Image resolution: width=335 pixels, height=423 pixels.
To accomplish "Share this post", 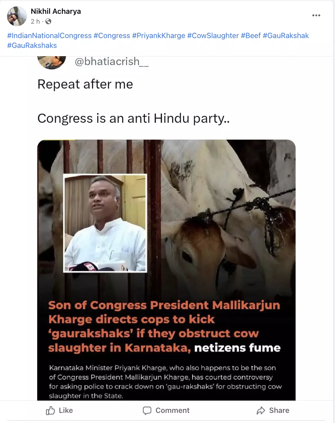I will click(273, 410).
